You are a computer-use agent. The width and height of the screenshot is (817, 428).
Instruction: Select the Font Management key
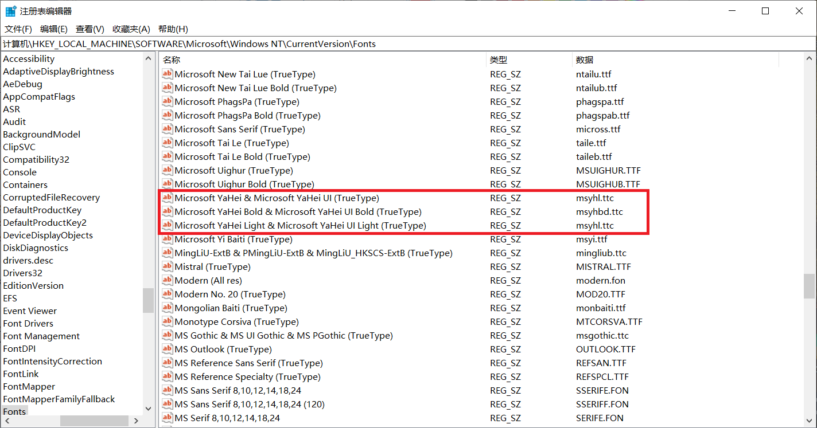[x=41, y=336]
